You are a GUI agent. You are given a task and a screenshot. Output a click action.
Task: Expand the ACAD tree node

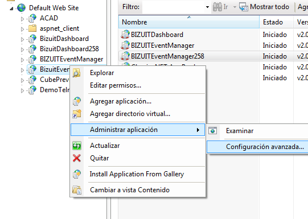point(22,19)
